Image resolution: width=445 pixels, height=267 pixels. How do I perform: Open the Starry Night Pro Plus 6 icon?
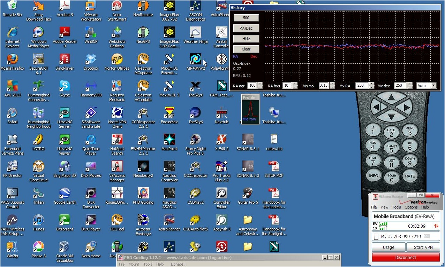point(195,144)
